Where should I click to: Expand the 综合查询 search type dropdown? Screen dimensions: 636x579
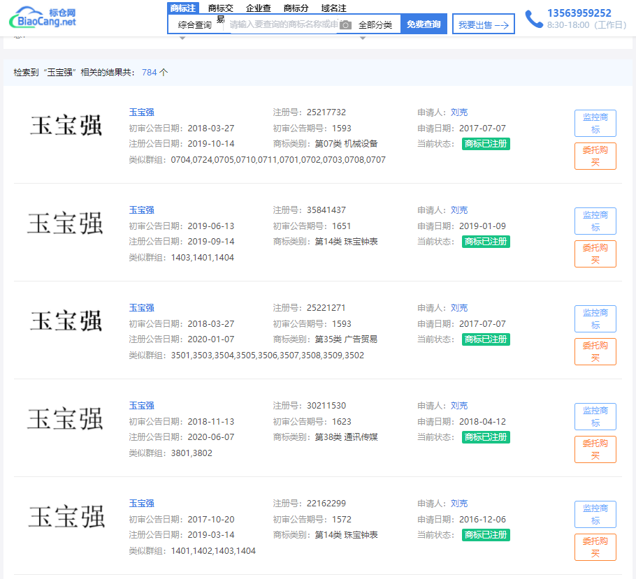(x=195, y=25)
